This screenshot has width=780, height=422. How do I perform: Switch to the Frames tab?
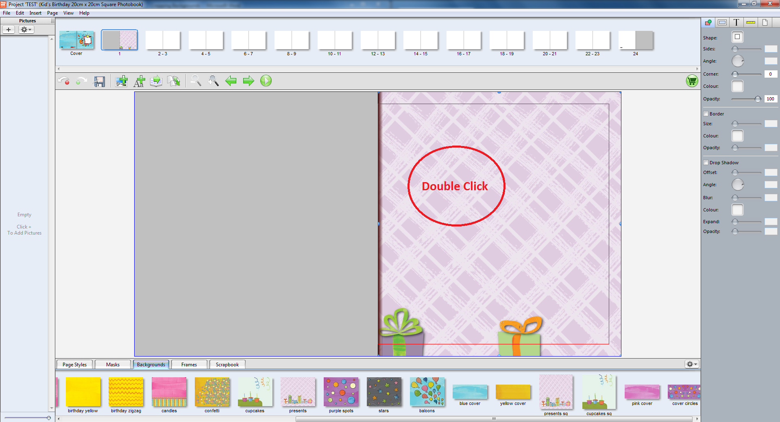(189, 365)
